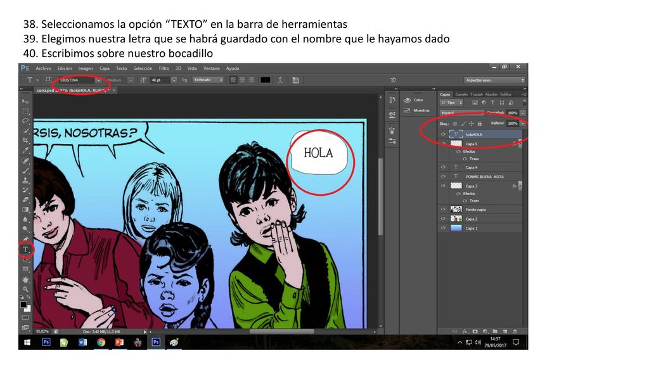Image resolution: width=649 pixels, height=365 pixels.
Task: Open the Muestras swatches panel
Action: point(417,110)
